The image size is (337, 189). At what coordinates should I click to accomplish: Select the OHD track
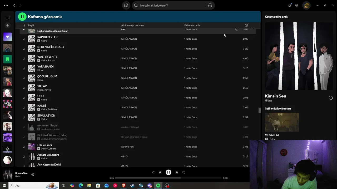point(41,96)
